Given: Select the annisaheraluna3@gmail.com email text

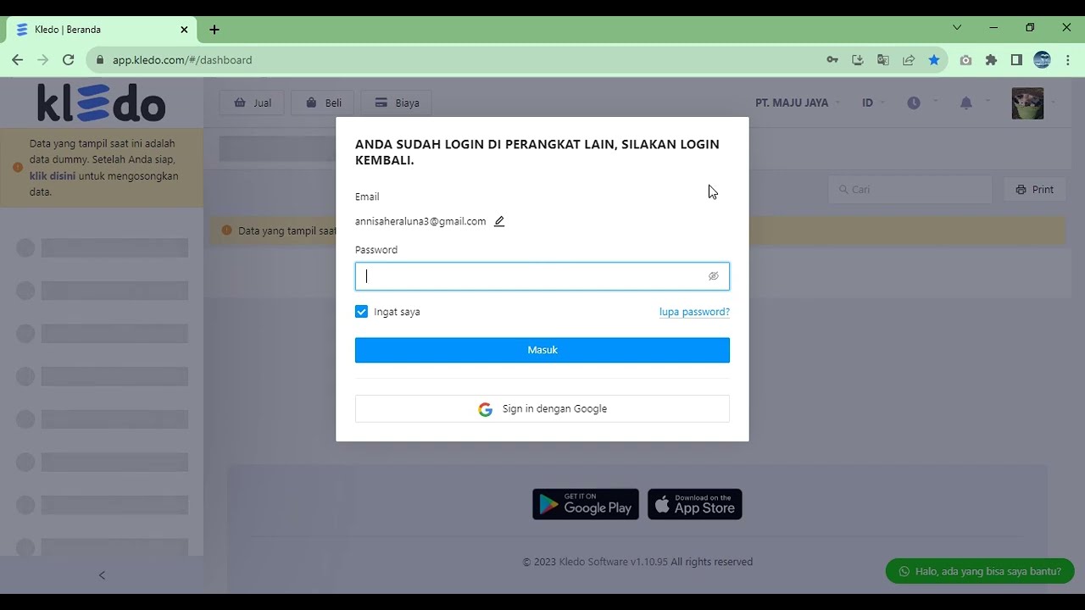Looking at the screenshot, I should click(x=420, y=221).
